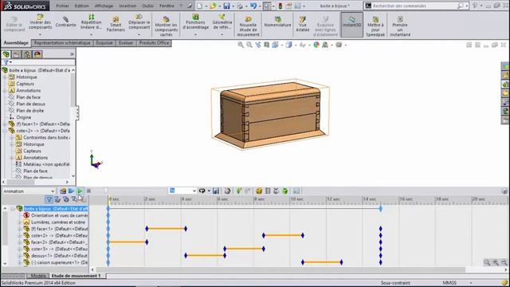The height and width of the screenshot is (287, 510).
Task: Open the Animation Wizard icon
Action: (227, 191)
